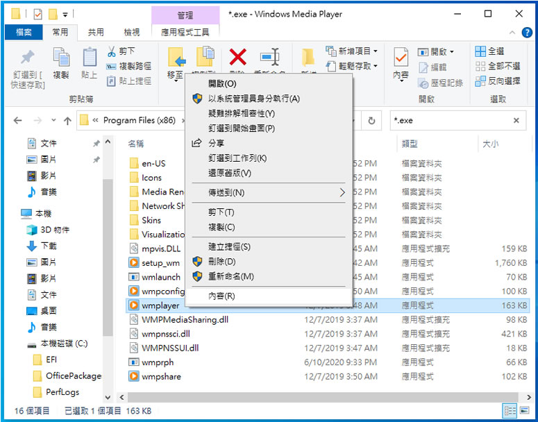The width and height of the screenshot is (538, 422).
Task: Choose Restore previous versions (還原舊版)
Action: pos(268,173)
